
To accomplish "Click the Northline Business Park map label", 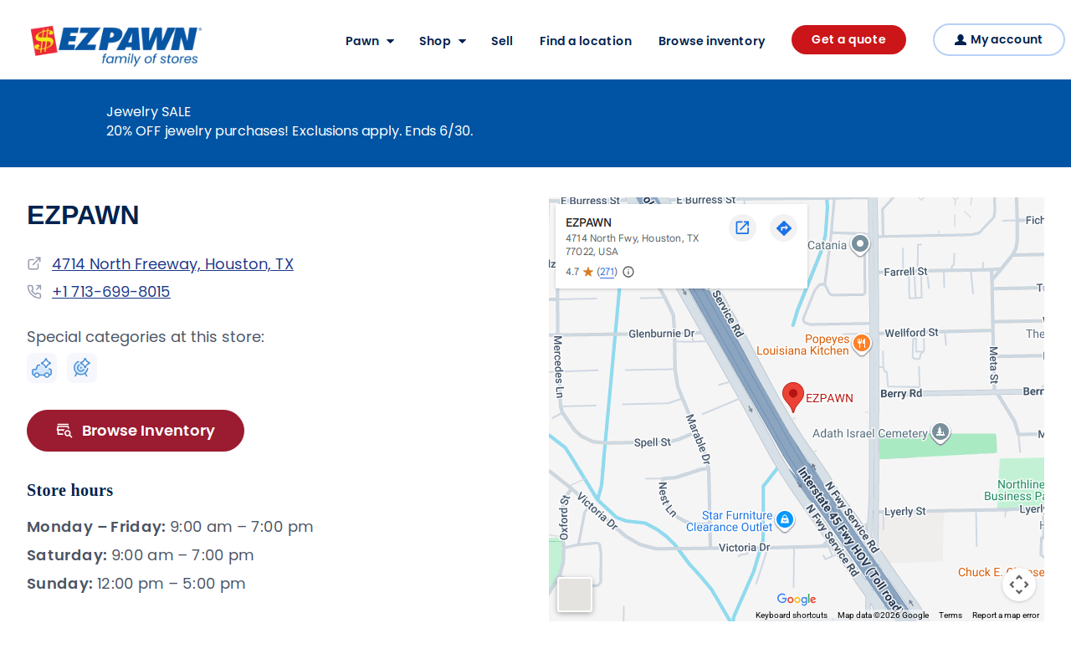I will pyautogui.click(x=1014, y=490).
